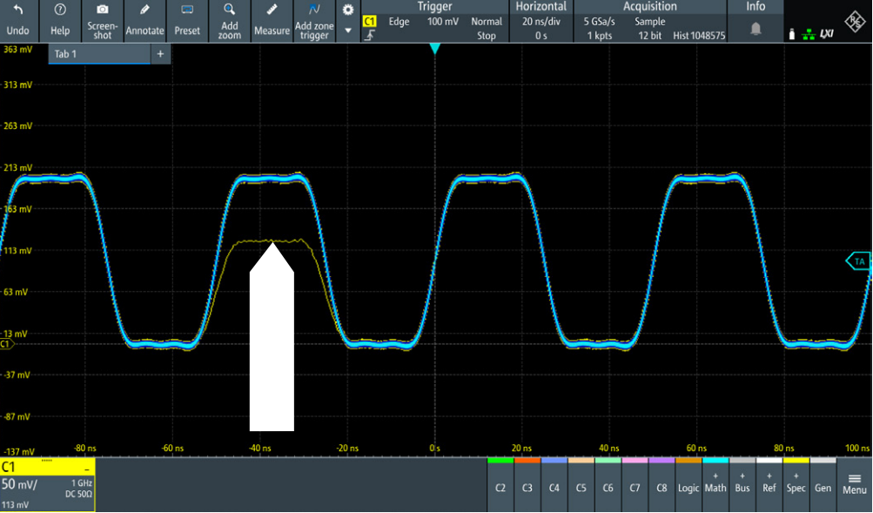Add a new tab with plus button
873x513 pixels.
(x=160, y=54)
